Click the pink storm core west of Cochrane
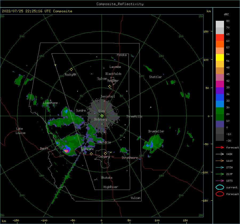 point(66,151)
